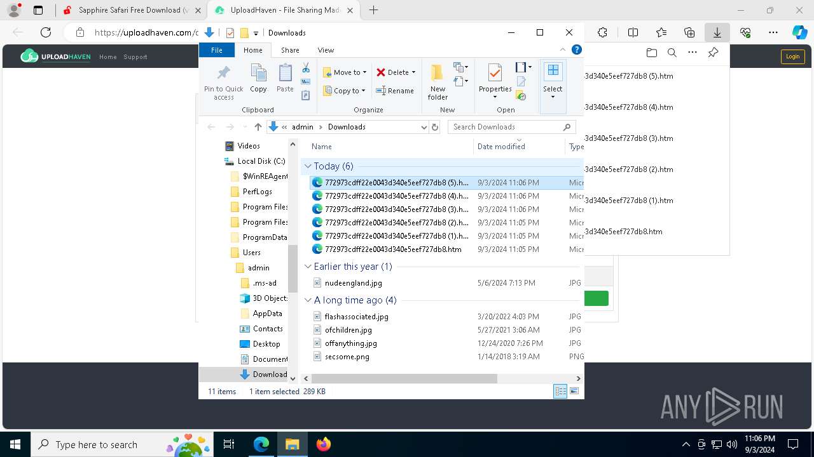
Task: Switch to the View ribbon tab
Action: click(326, 50)
